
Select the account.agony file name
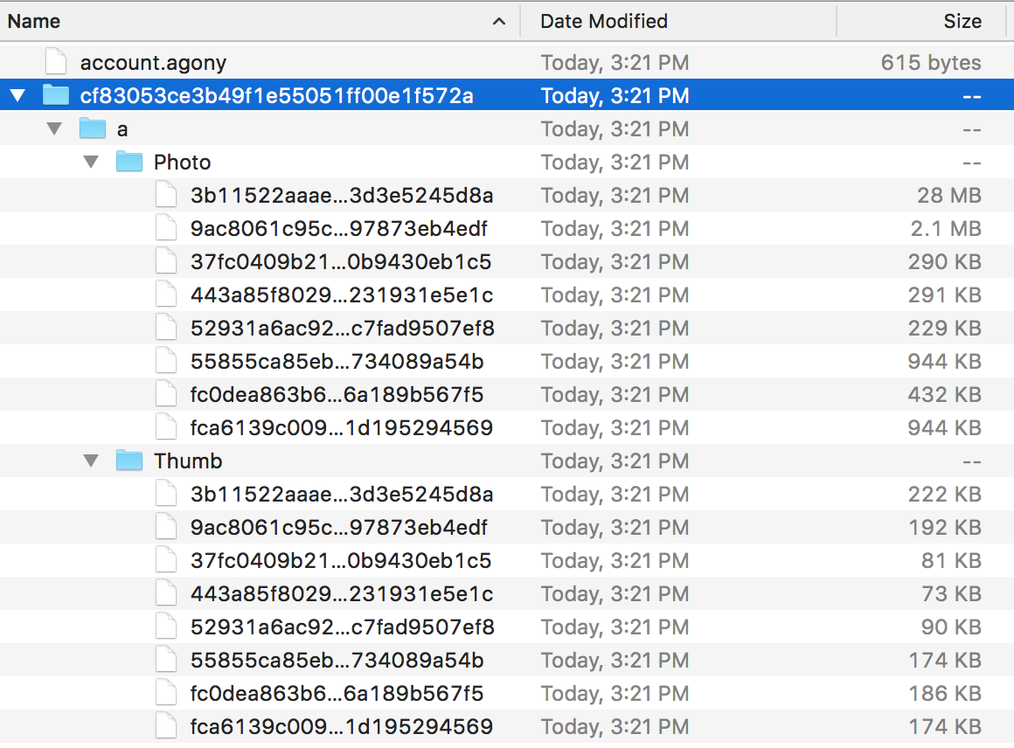pyautogui.click(x=153, y=64)
